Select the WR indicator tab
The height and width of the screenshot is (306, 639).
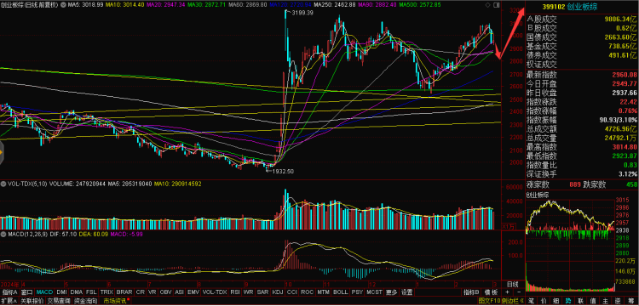[248, 292]
